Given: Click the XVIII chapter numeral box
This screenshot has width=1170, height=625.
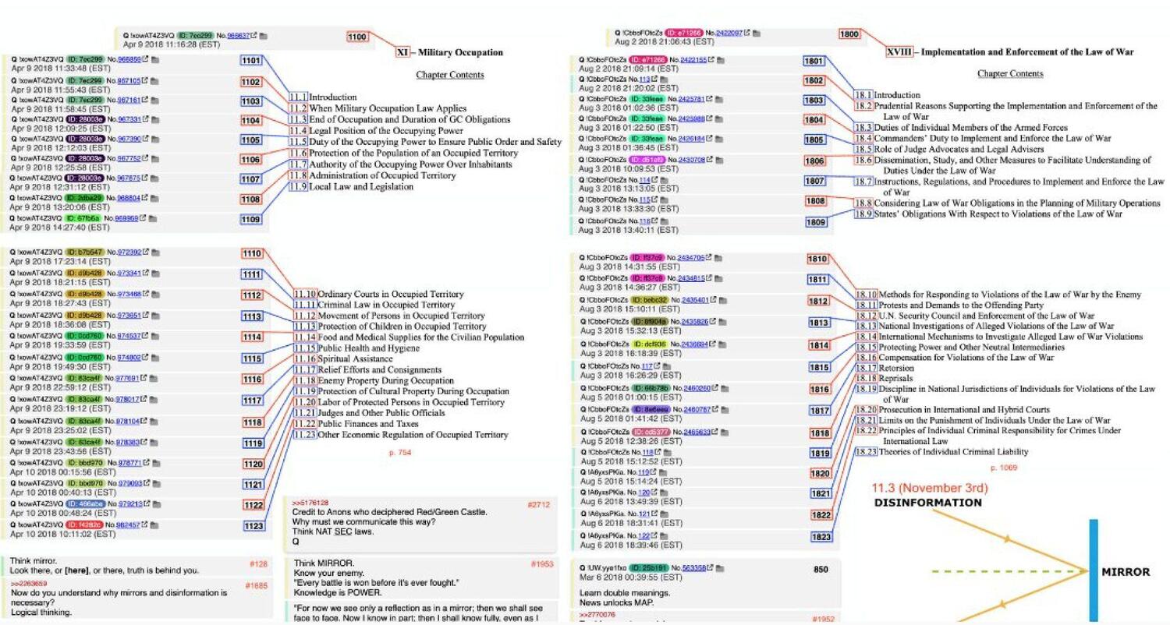Looking at the screenshot, I should (896, 52).
